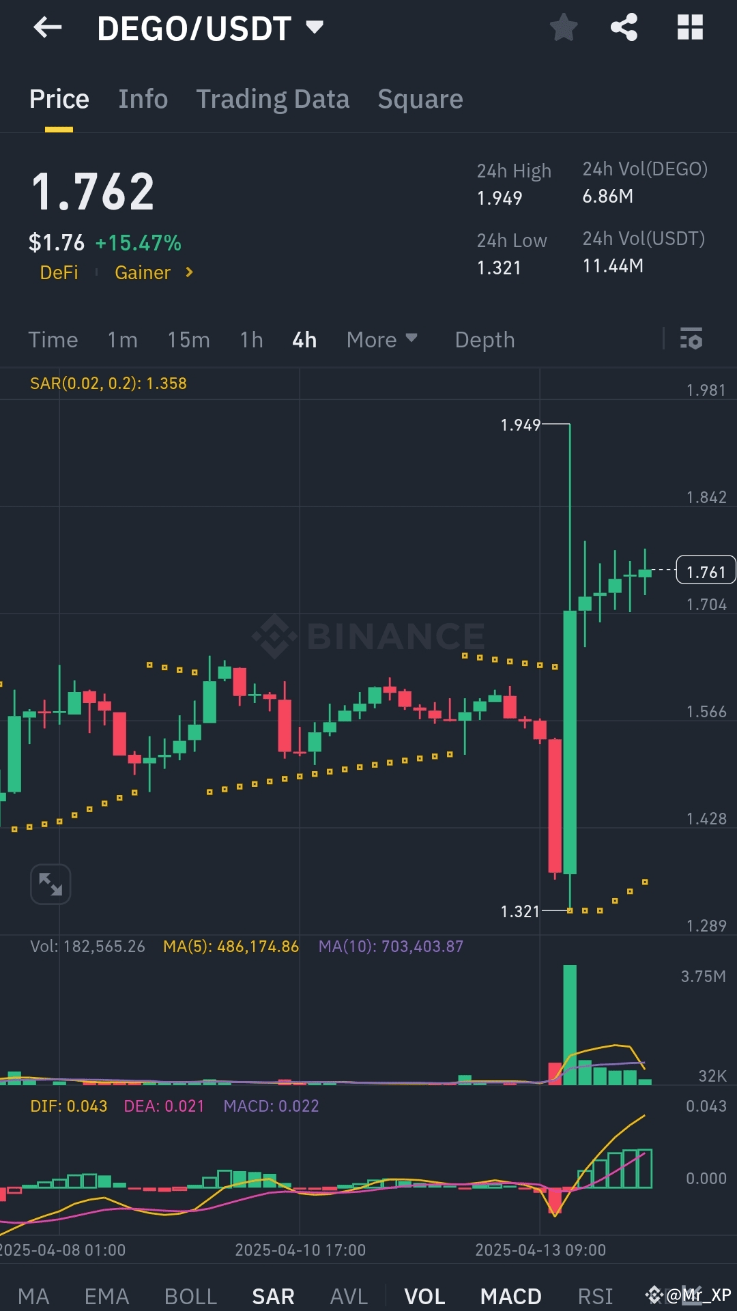Viewport: 737px width, 1311px height.
Task: Select the 1h timeframe
Action: (x=250, y=339)
